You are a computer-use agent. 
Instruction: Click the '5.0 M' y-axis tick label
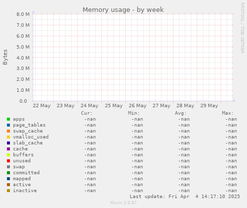(23, 47)
